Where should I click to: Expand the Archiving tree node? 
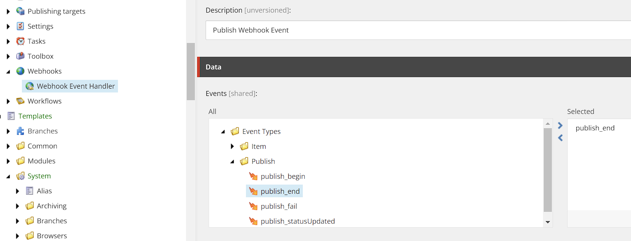tap(17, 206)
